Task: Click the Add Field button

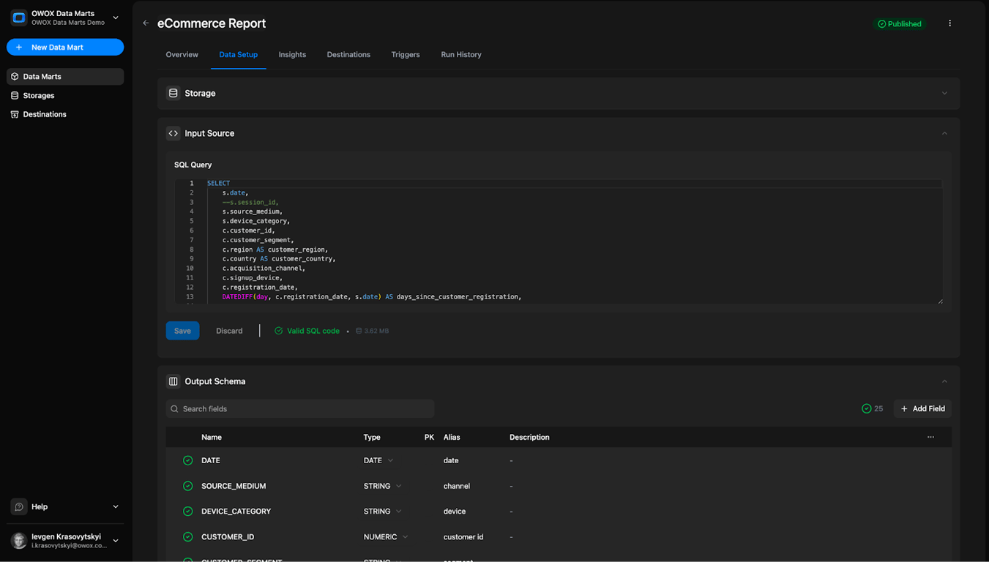Action: (922, 409)
